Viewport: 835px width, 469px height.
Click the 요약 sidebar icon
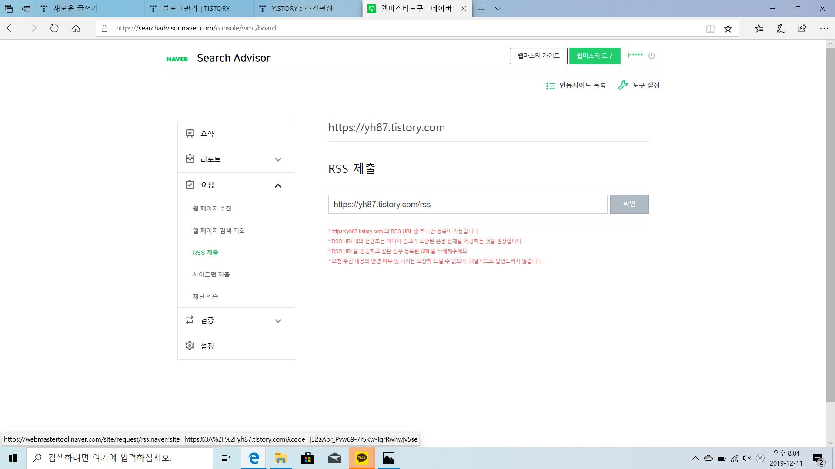[x=190, y=133]
